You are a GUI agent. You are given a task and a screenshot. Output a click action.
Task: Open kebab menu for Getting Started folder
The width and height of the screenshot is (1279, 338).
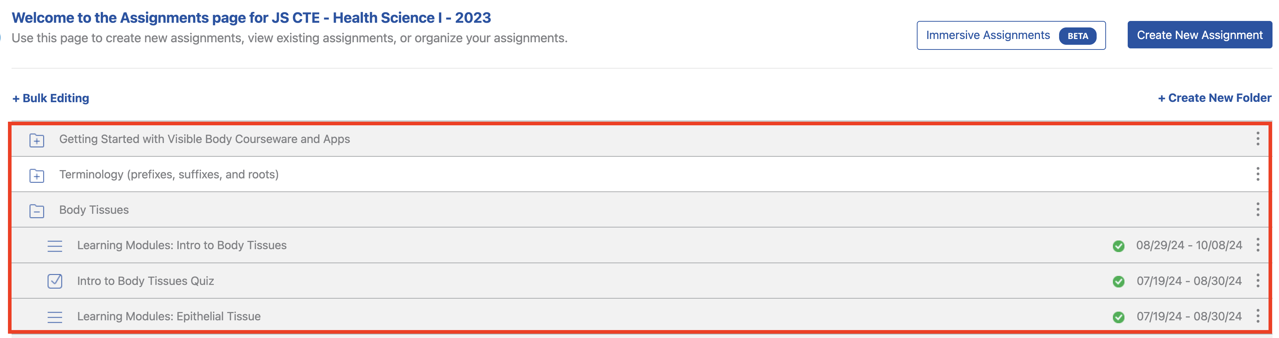point(1258,138)
